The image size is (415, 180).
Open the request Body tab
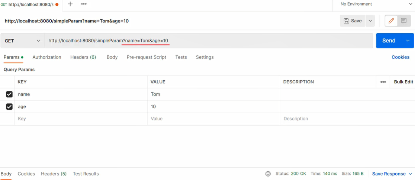[112, 57]
